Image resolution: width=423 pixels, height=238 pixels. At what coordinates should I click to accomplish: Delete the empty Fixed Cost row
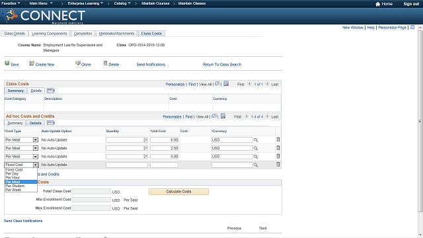click(278, 165)
